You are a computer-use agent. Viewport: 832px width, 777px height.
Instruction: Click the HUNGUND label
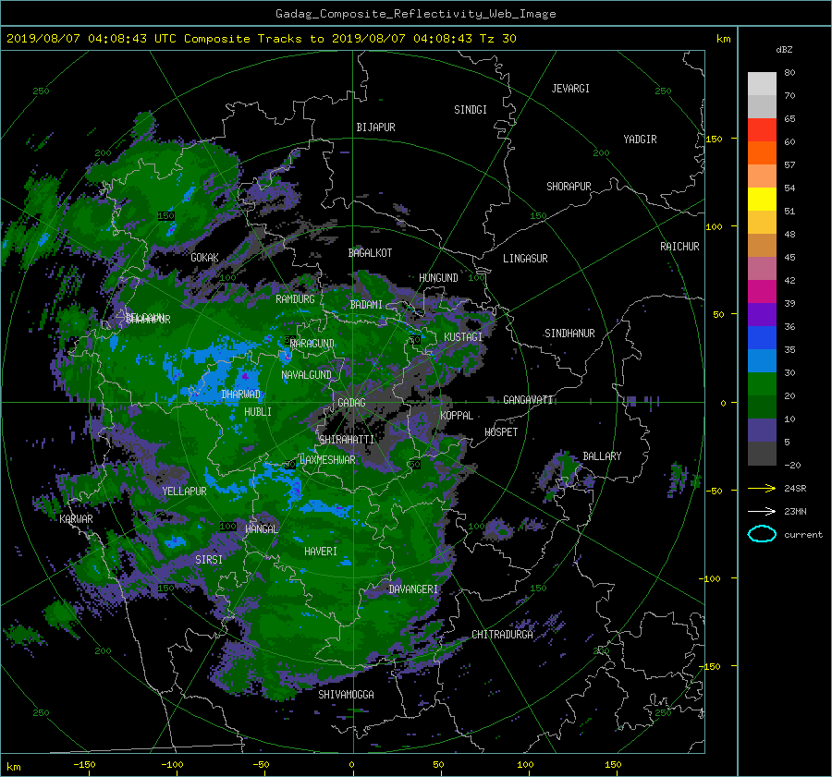(x=438, y=278)
